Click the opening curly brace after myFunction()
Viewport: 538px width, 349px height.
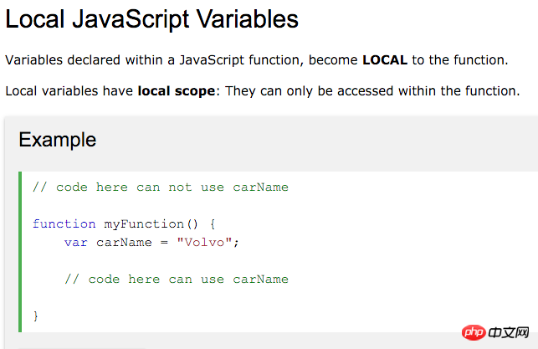(x=213, y=223)
